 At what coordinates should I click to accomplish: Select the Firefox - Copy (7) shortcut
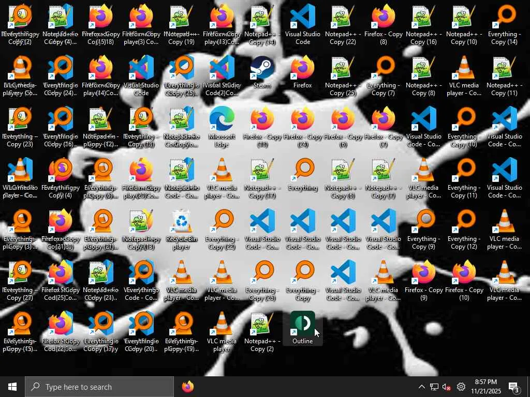384,128
